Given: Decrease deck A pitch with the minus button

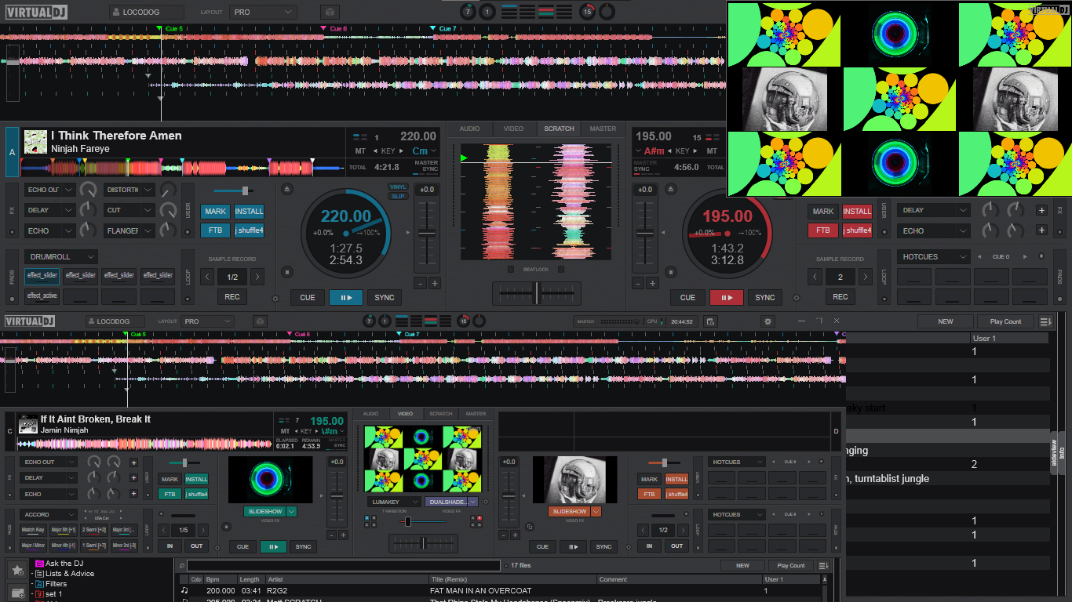Looking at the screenshot, I should point(420,283).
